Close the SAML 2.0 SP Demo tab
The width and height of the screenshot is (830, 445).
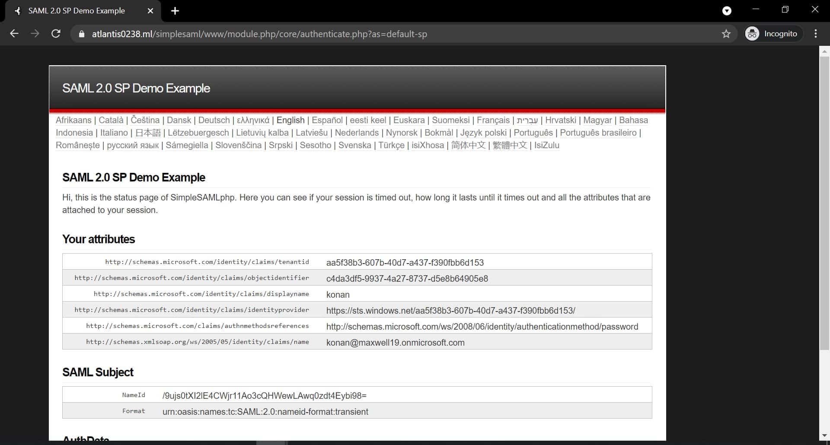[150, 11]
